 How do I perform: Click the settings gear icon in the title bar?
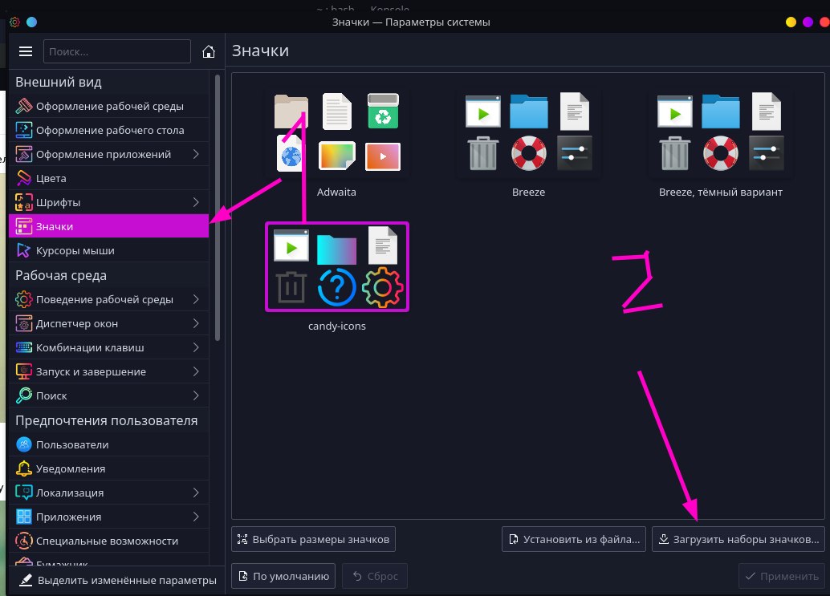click(x=14, y=22)
